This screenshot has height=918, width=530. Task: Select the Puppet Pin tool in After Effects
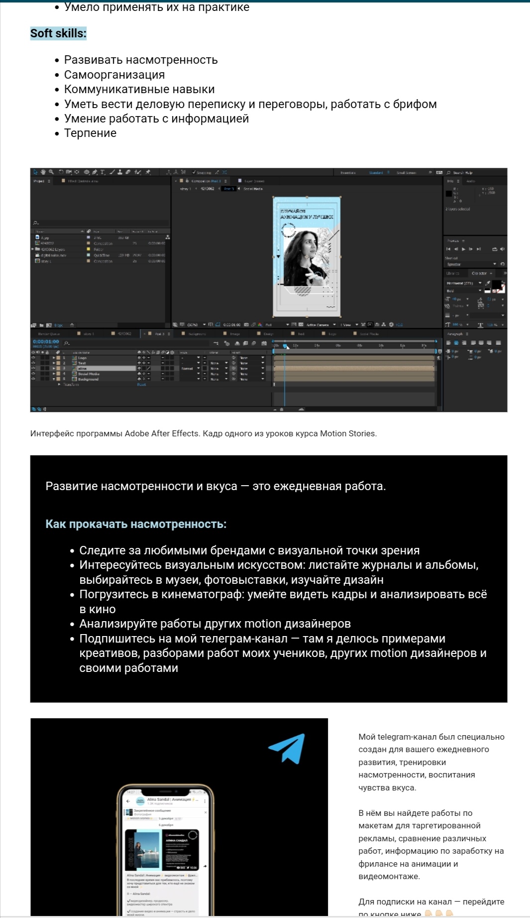pyautogui.click(x=147, y=172)
